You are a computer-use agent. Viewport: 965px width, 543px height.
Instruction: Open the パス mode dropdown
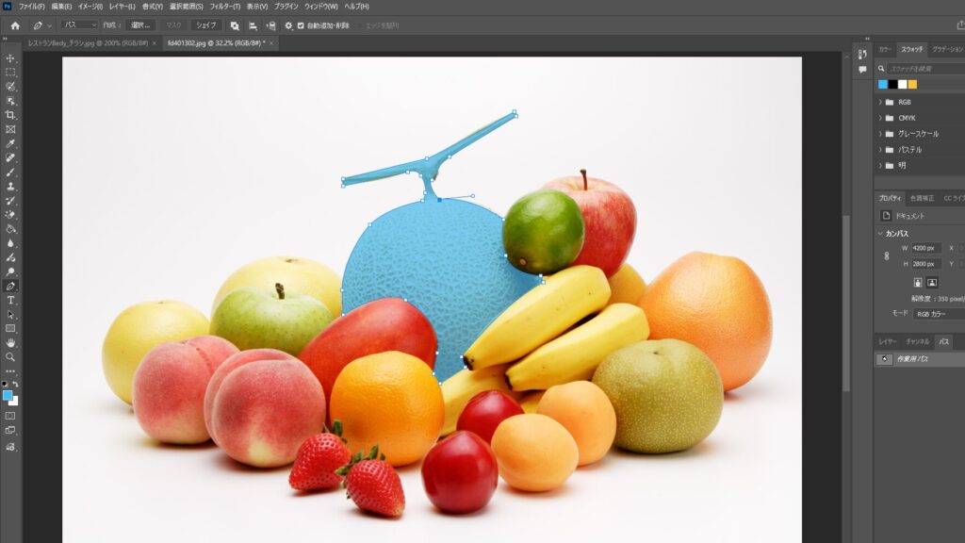coord(79,25)
